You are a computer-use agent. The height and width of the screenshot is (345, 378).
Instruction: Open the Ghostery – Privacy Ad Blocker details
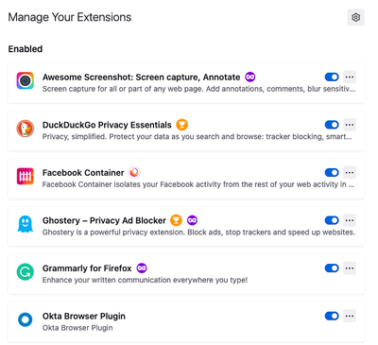point(186,226)
